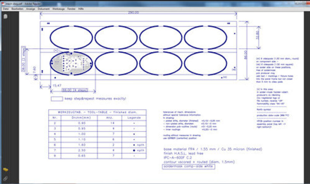The height and width of the screenshot is (184, 310).
Task: Click the populated PCB layout in the bottom-left oval
Action: 71,63
